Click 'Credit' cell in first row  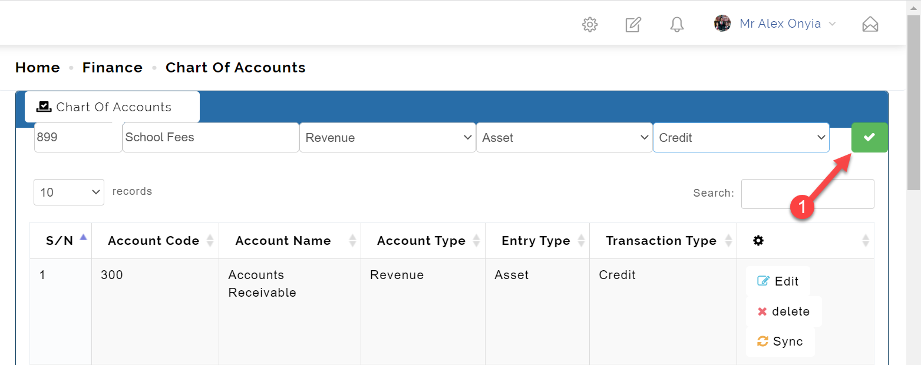(x=617, y=275)
